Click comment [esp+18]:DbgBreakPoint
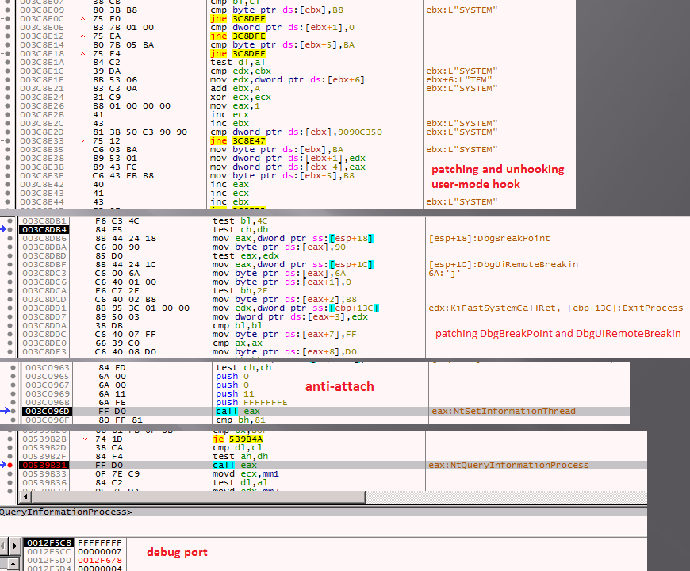Screen dimensions: 690x571 tap(489, 239)
